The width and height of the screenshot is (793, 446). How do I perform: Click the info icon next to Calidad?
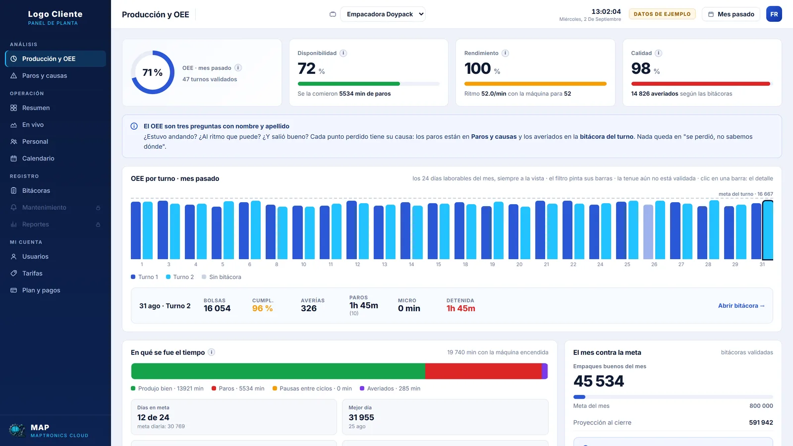coord(658,53)
